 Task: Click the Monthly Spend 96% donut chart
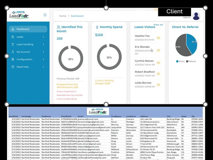pyautogui.click(x=109, y=57)
